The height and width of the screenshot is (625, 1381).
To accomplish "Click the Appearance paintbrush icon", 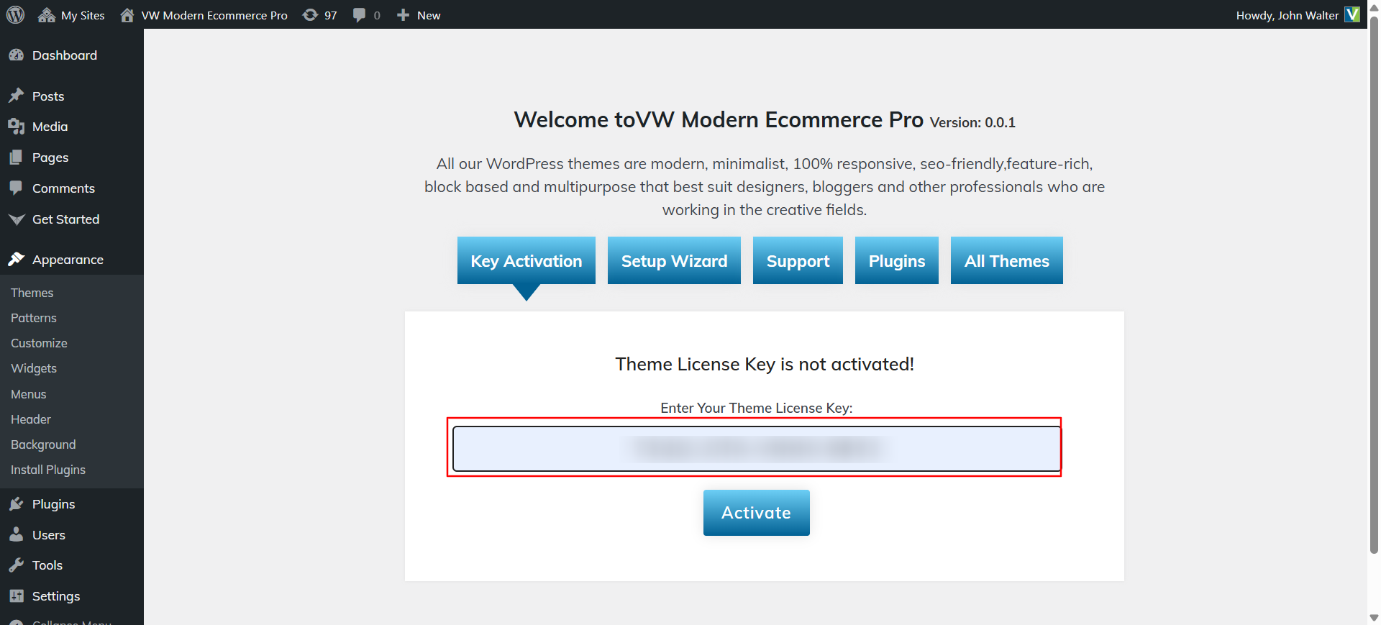I will tap(17, 259).
